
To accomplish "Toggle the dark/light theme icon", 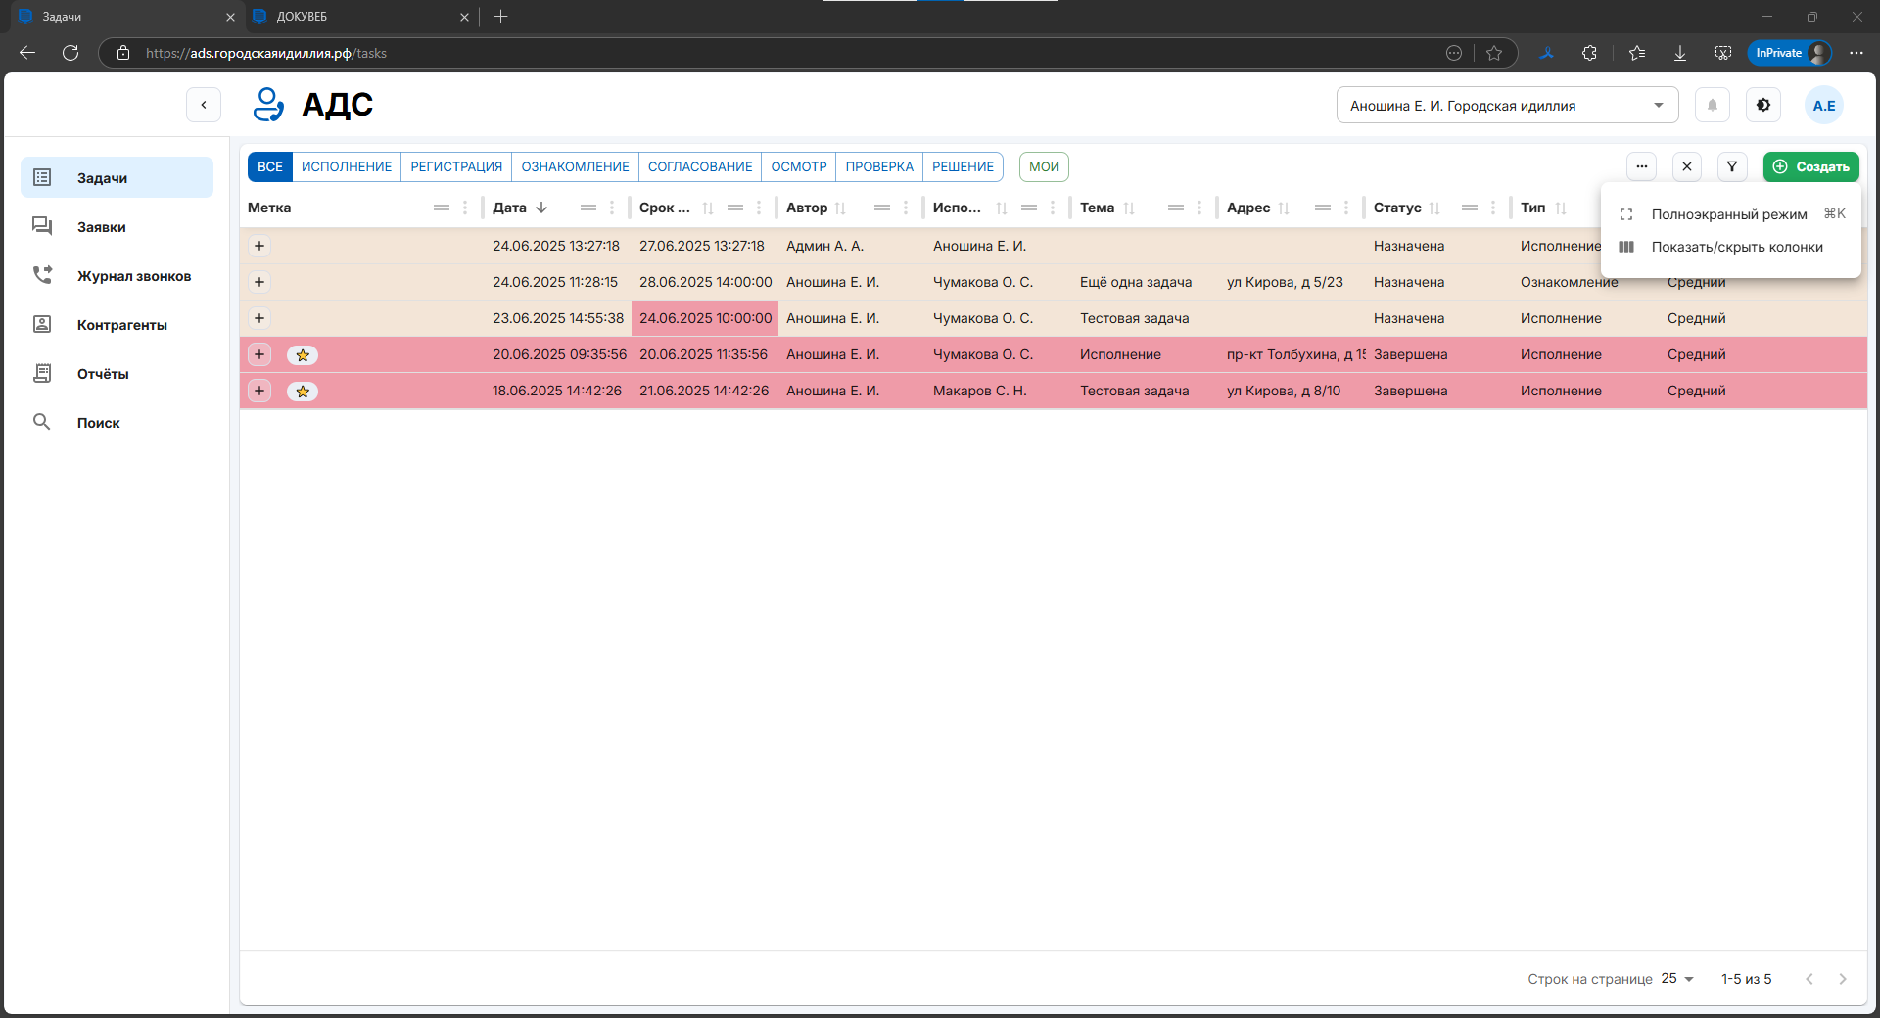I will coord(1762,106).
